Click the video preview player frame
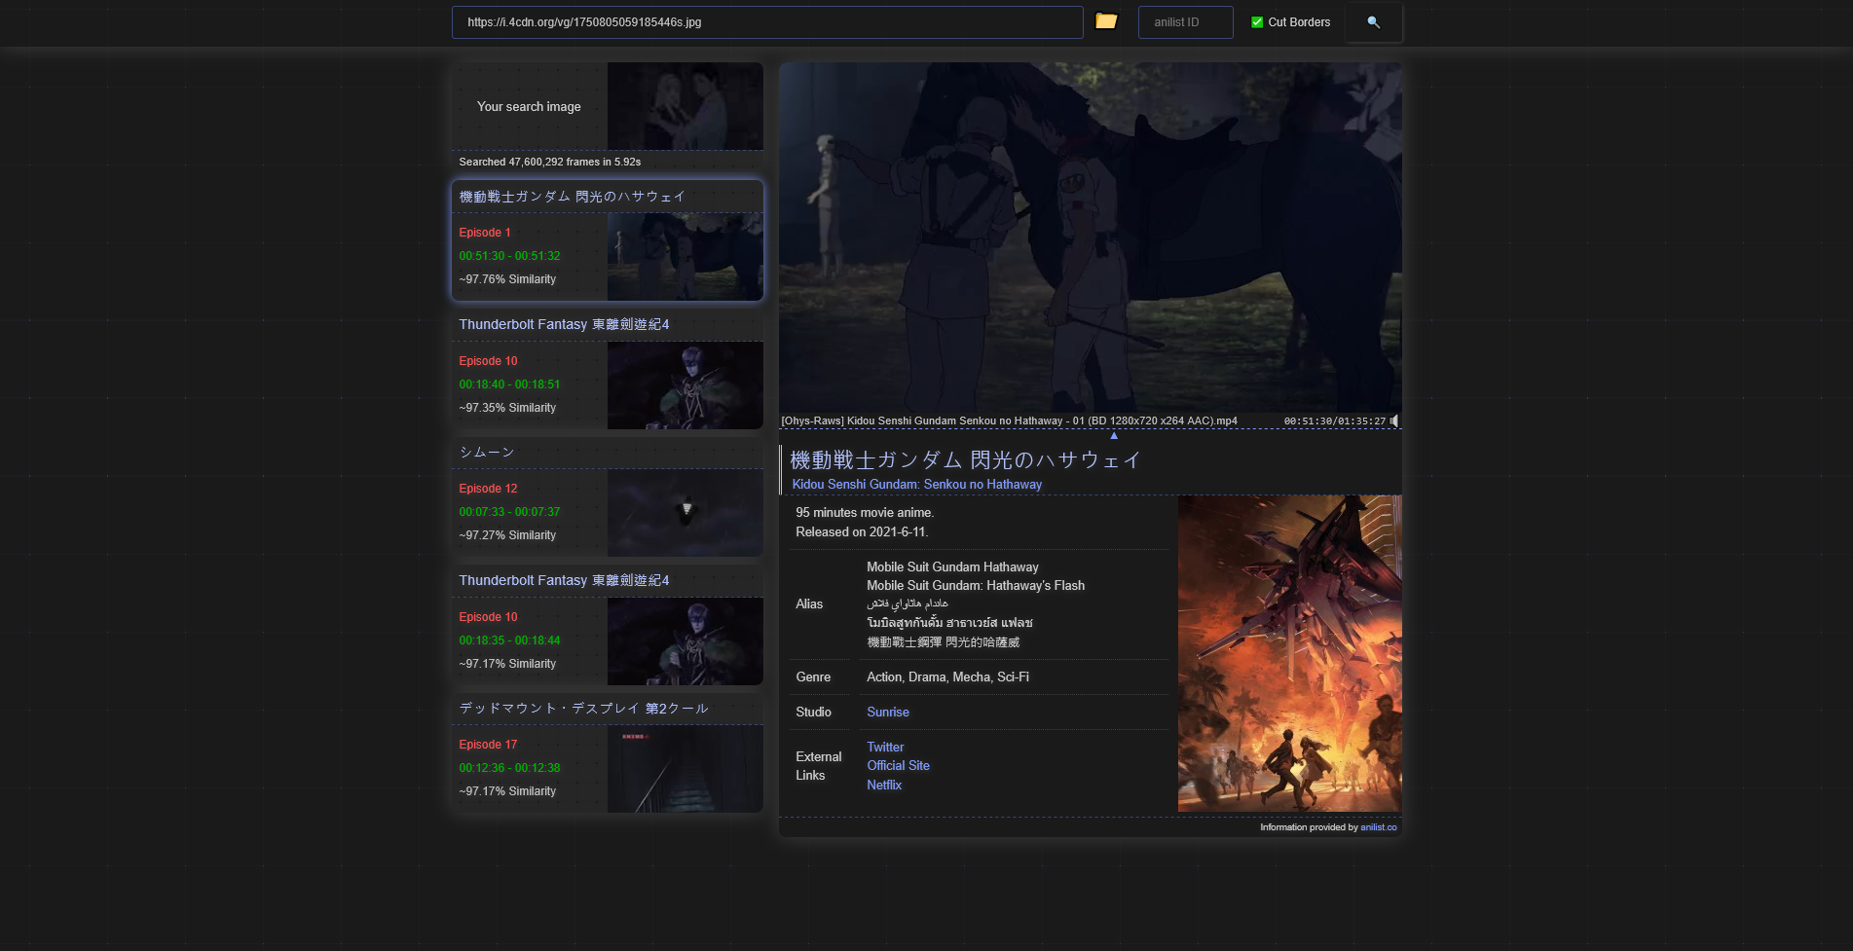The width and height of the screenshot is (1853, 951). click(1091, 238)
